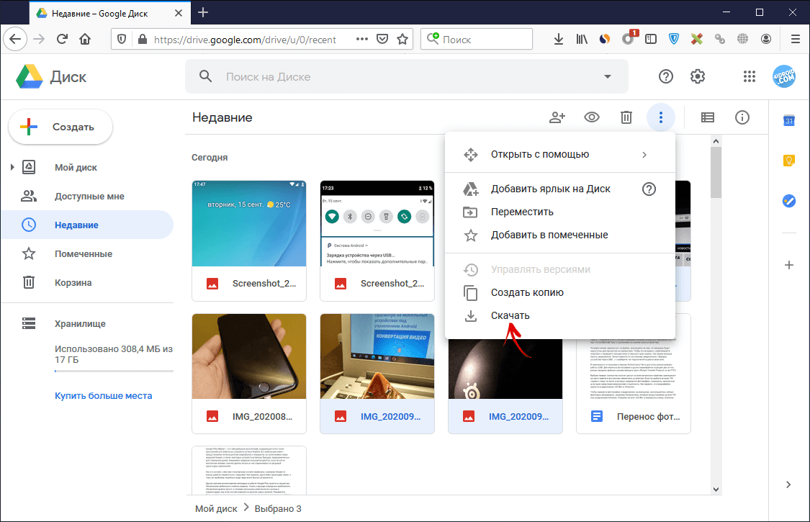
Task: Open the Google apps grid
Action: 750,77
